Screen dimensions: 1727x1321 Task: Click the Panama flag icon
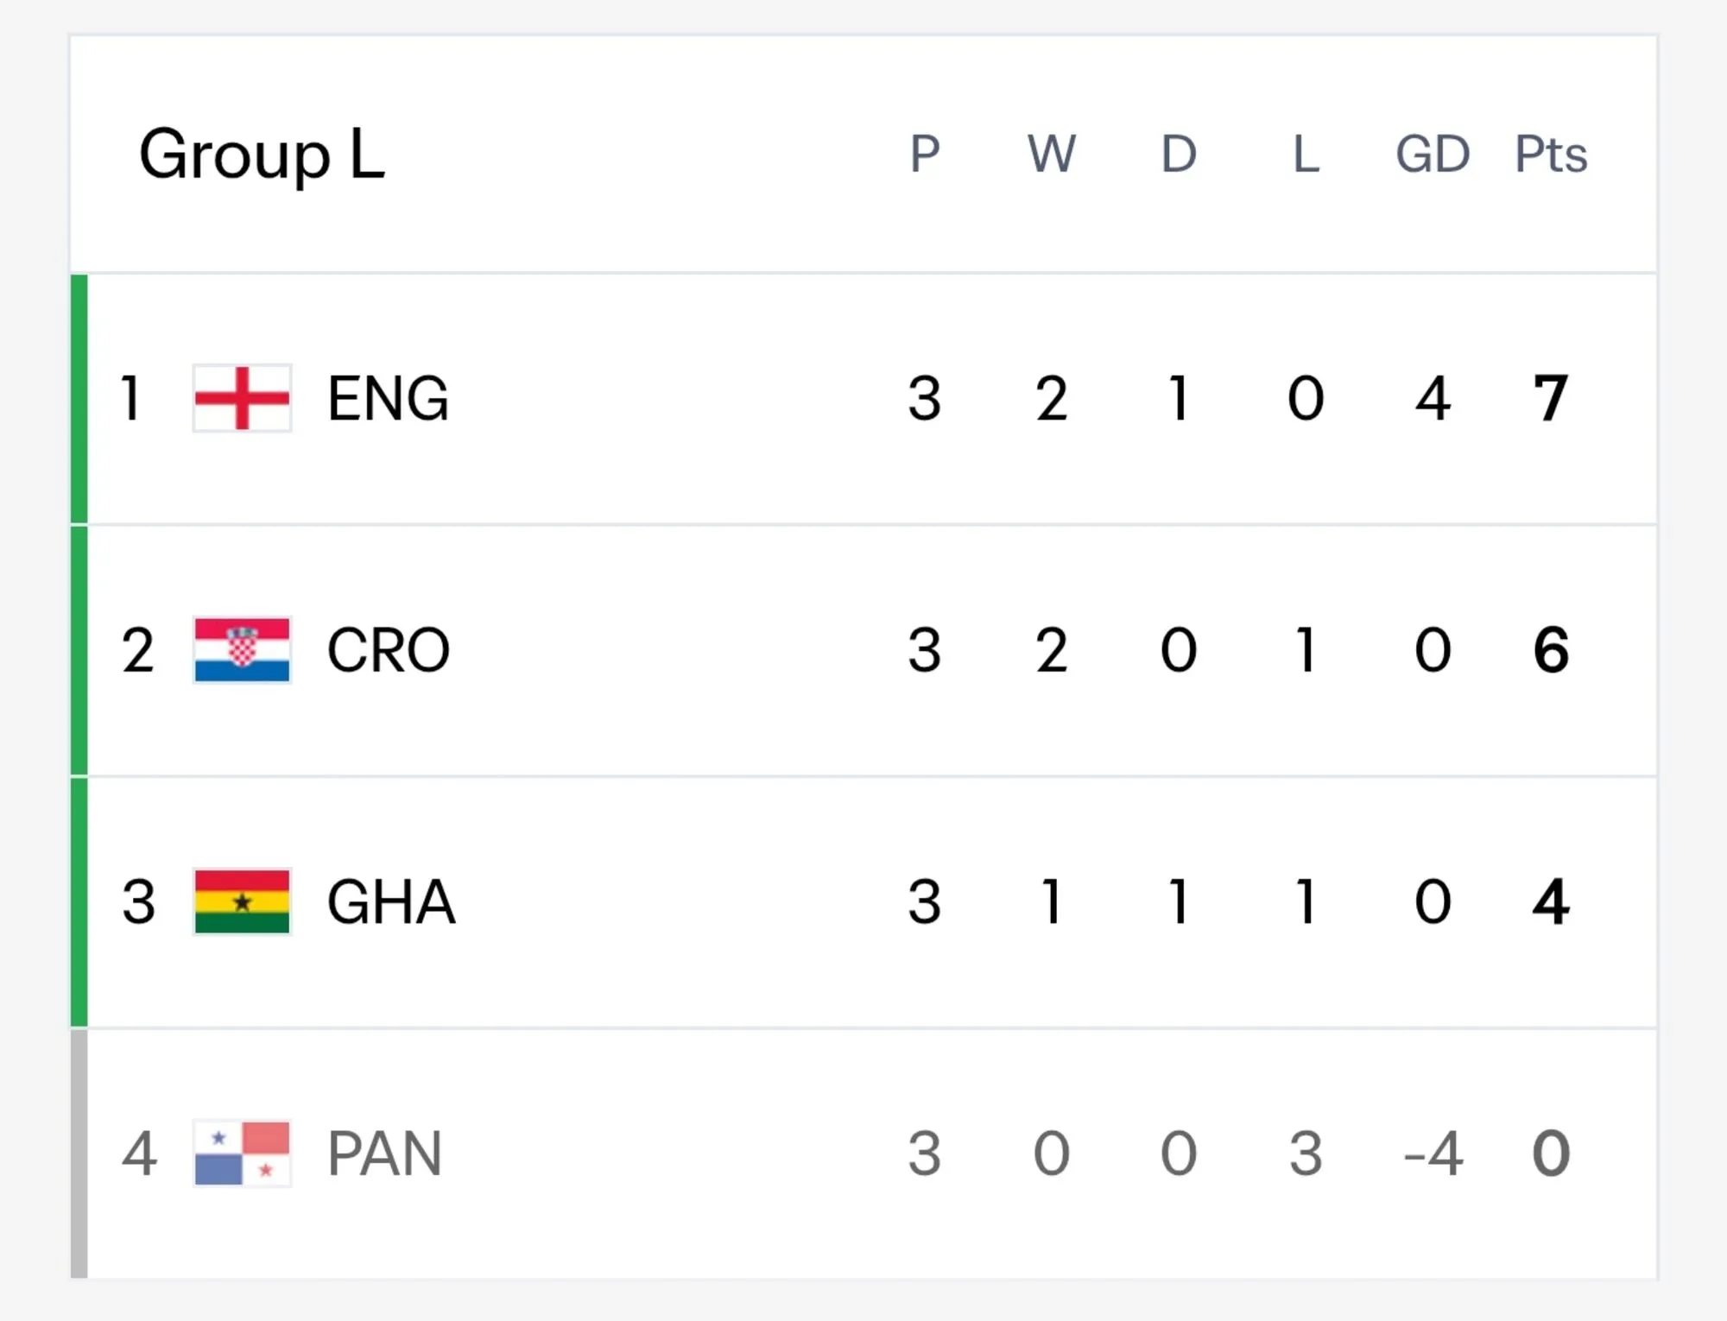(242, 1154)
